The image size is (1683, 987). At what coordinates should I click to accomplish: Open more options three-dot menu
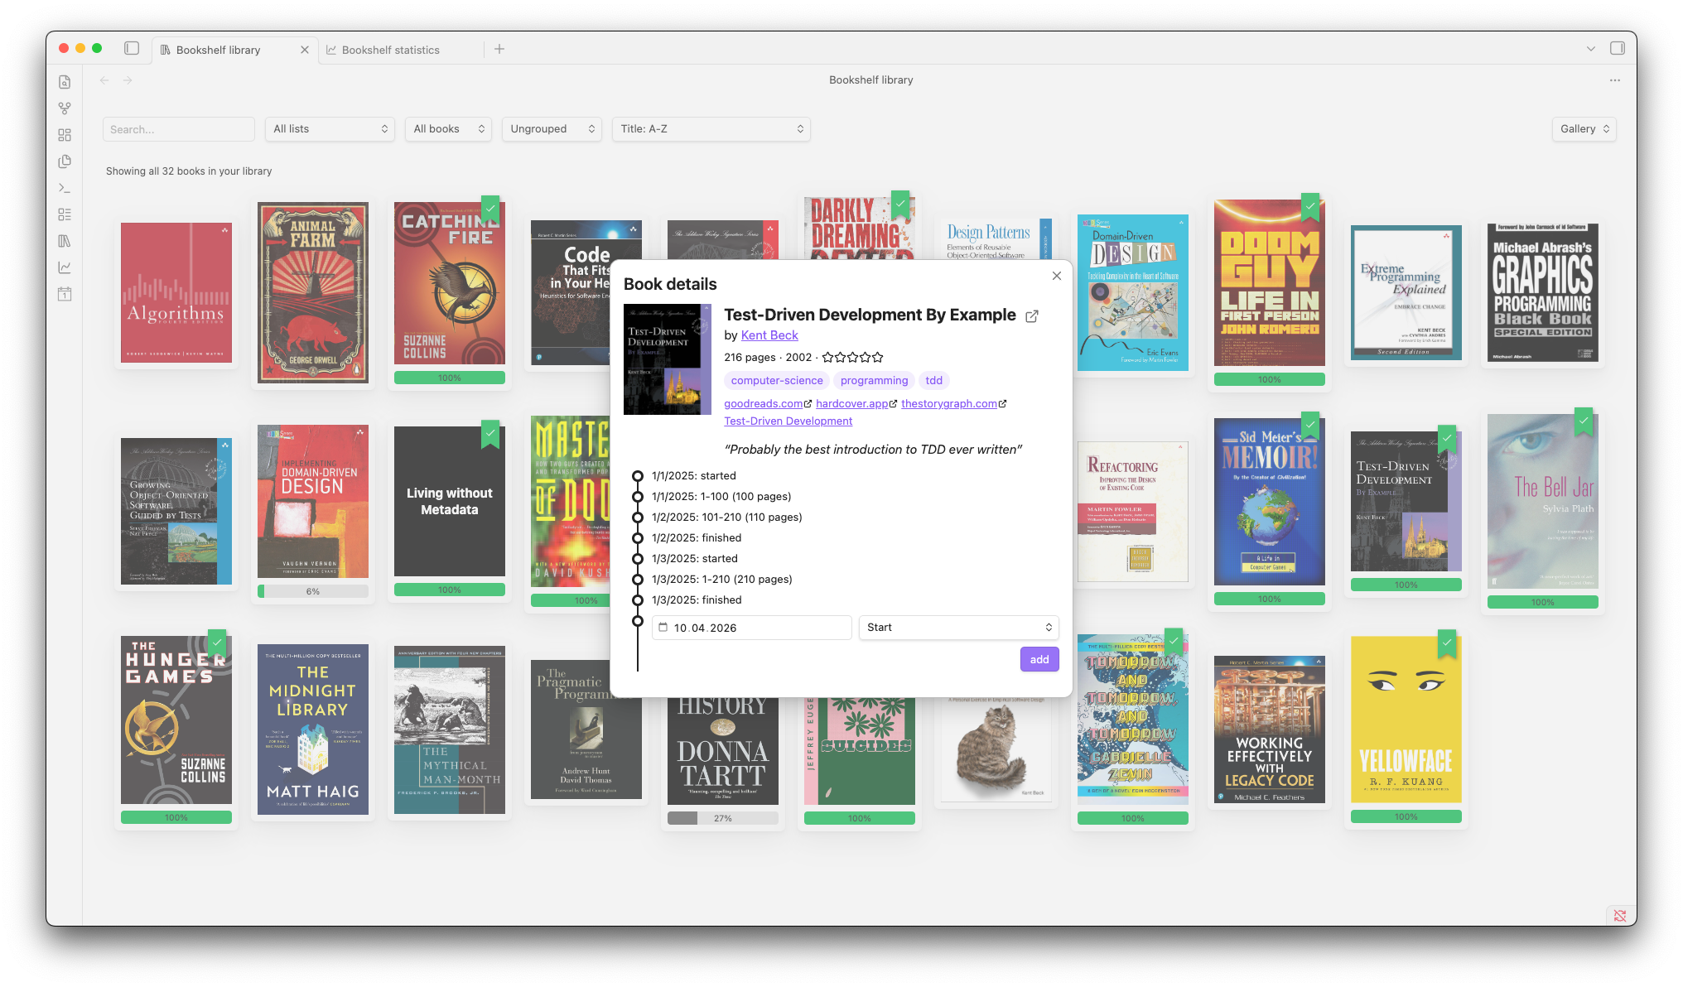1615,80
